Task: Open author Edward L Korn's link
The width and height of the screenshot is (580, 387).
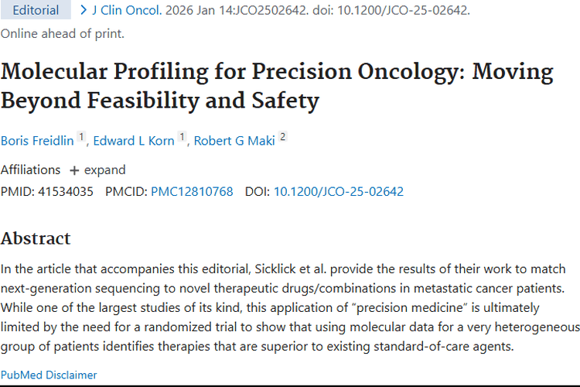Action: (134, 141)
